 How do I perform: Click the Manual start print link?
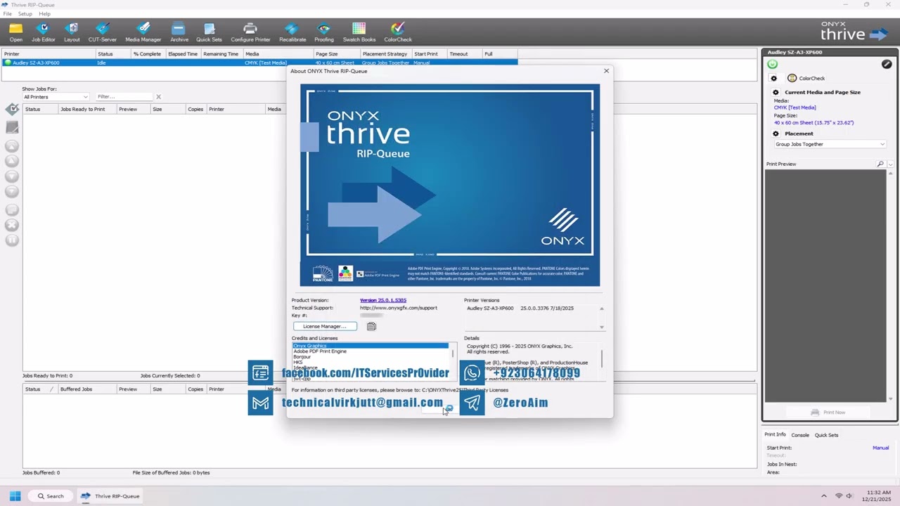pos(880,448)
